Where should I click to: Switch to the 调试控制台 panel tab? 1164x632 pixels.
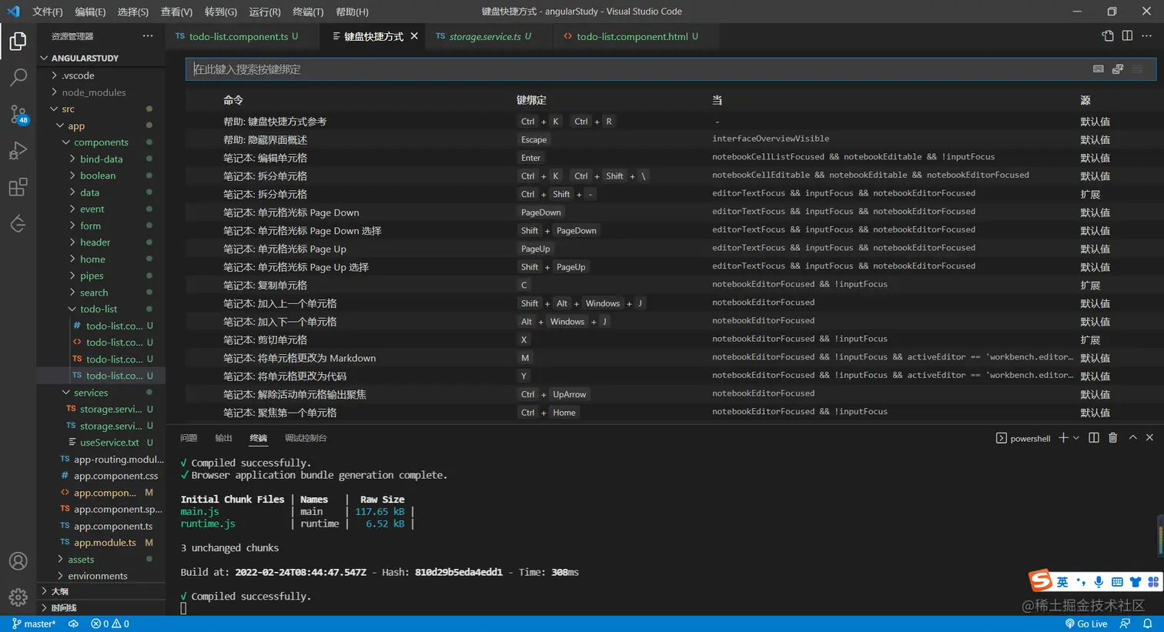point(306,438)
